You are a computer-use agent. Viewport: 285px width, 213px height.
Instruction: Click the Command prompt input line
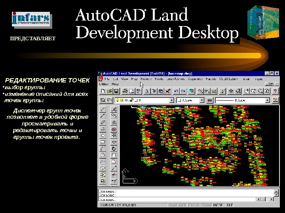pos(177,199)
